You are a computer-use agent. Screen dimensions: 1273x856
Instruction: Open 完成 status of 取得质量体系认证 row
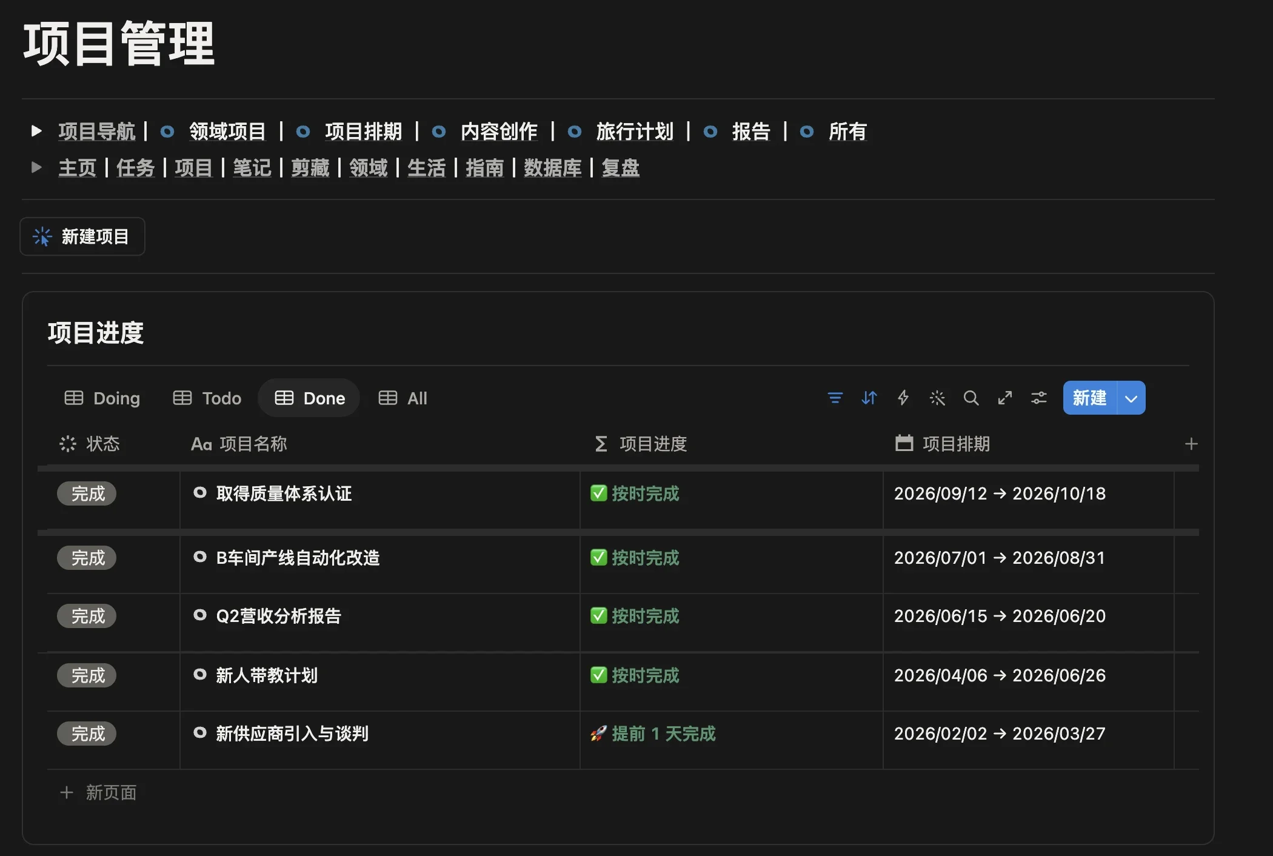coord(87,493)
